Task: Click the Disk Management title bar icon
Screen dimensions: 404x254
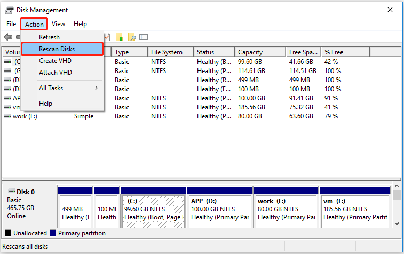Action: point(10,10)
